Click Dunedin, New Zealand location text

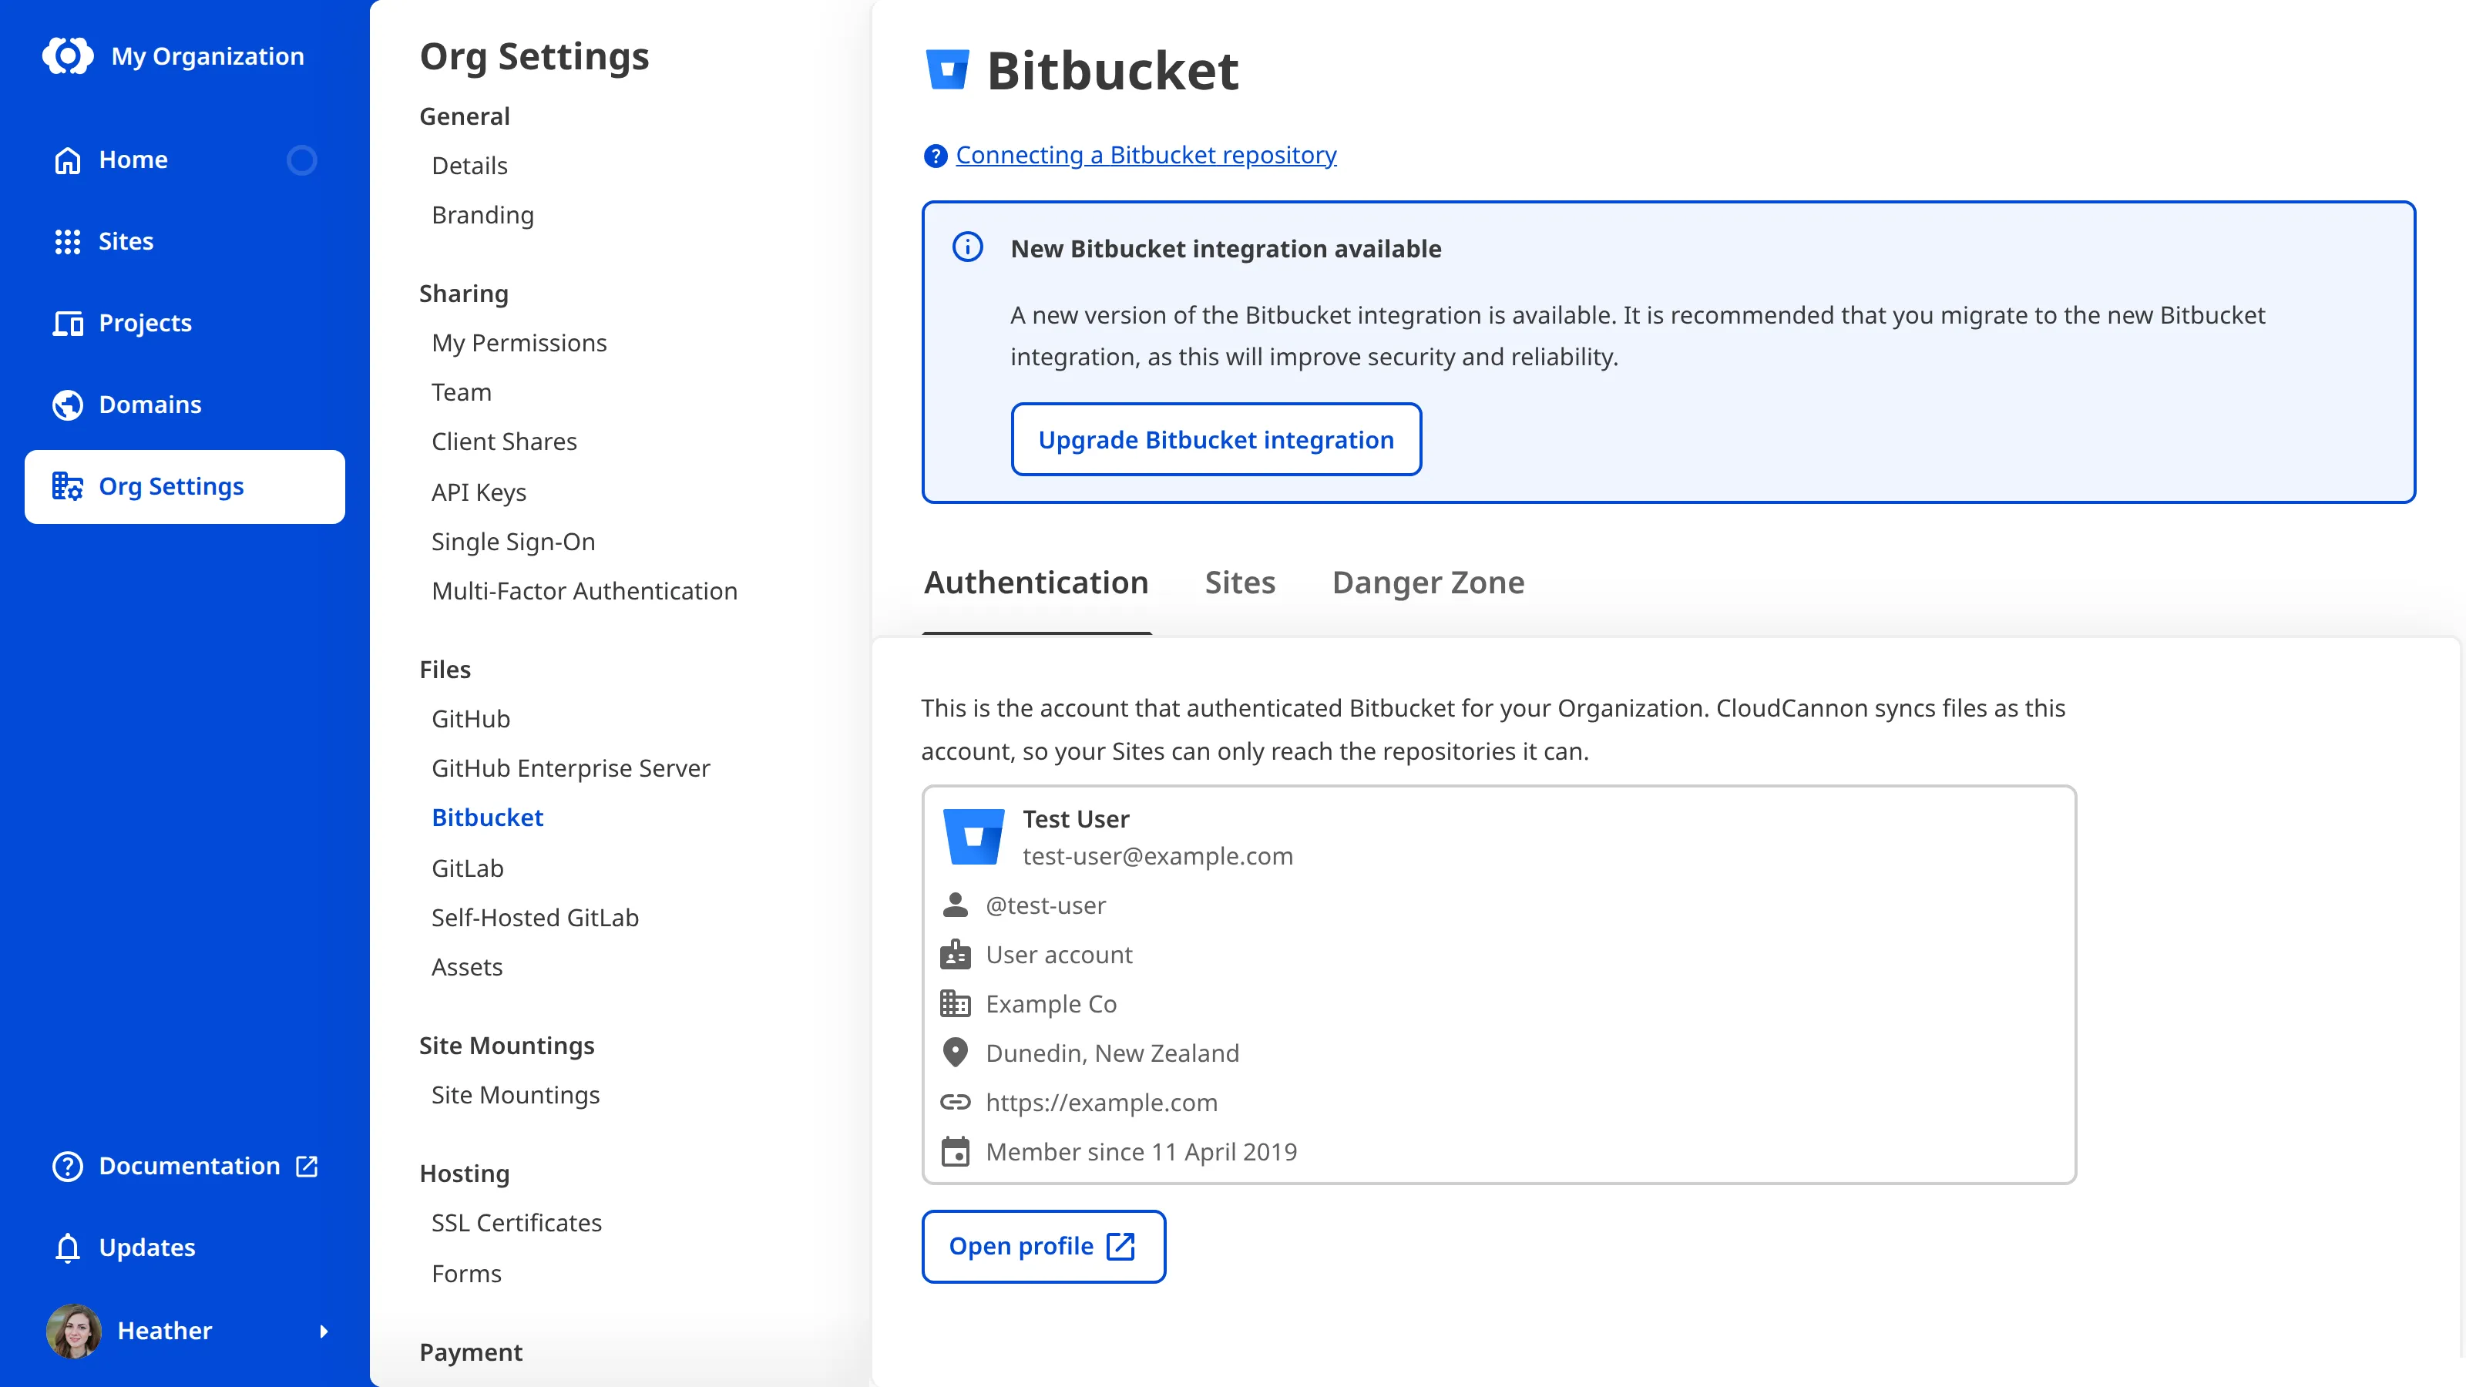pyautogui.click(x=1112, y=1053)
